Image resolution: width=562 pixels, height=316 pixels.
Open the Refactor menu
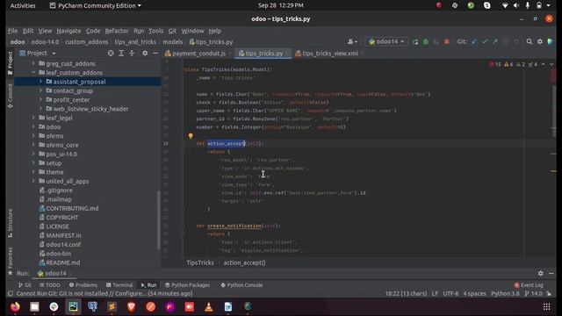pos(117,31)
